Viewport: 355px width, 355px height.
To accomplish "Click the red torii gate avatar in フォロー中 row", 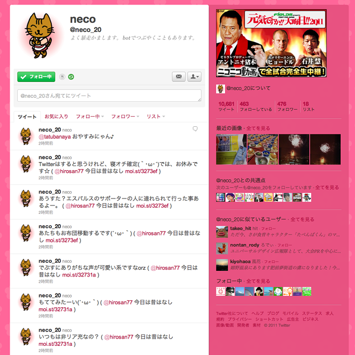I will 268,291.
